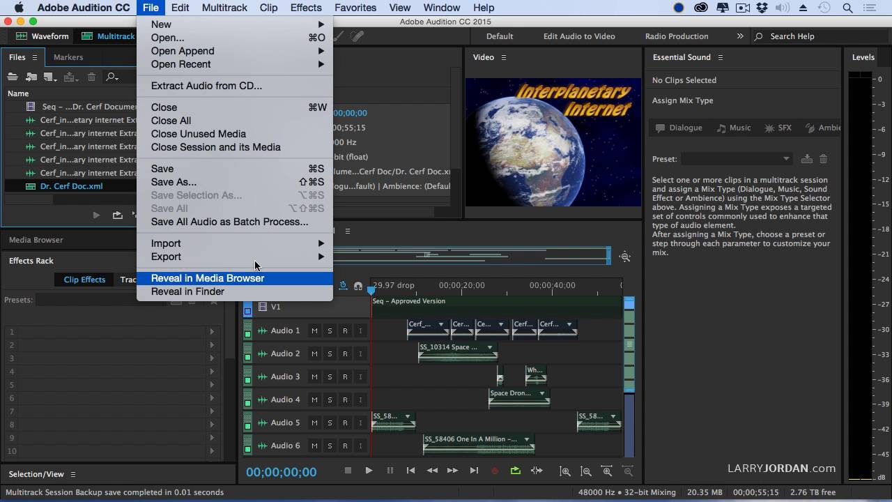Select the Radio Production workspace
This screenshot has height=502, width=892.
point(677,36)
